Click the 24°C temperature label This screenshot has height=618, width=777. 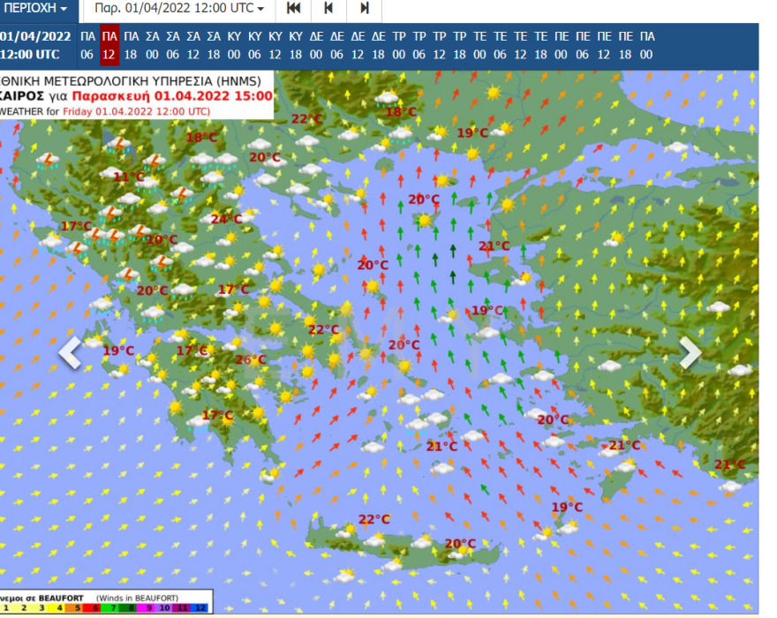tap(226, 219)
